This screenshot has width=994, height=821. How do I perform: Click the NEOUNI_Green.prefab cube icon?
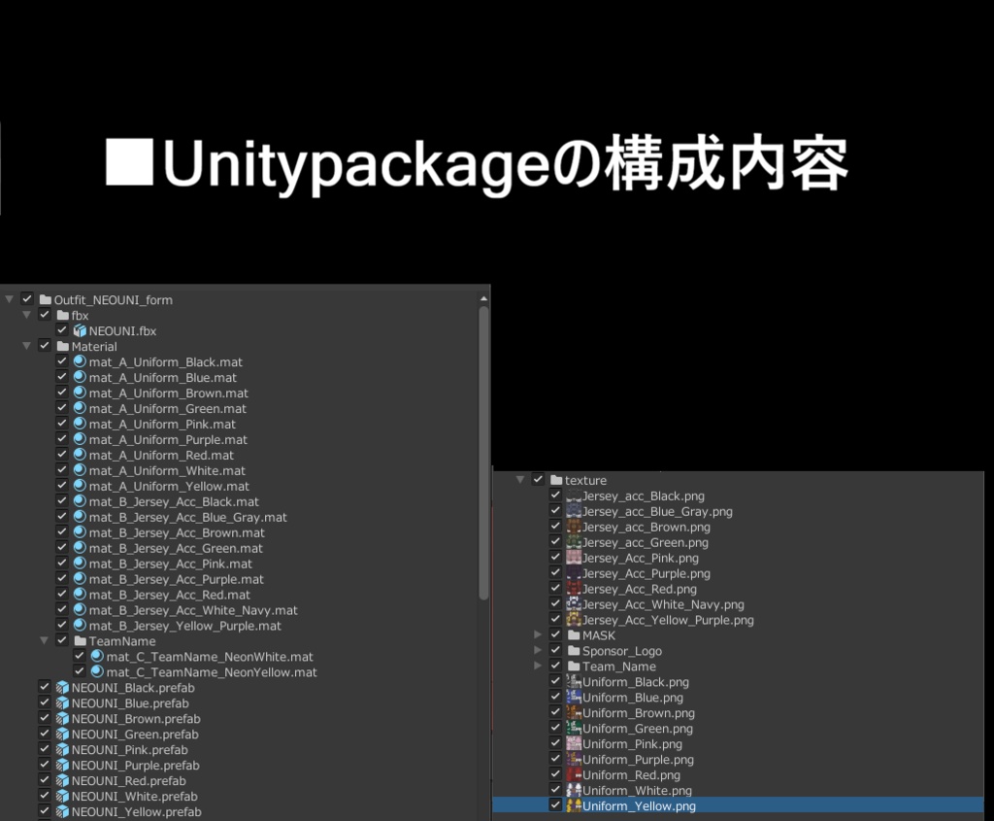point(62,735)
